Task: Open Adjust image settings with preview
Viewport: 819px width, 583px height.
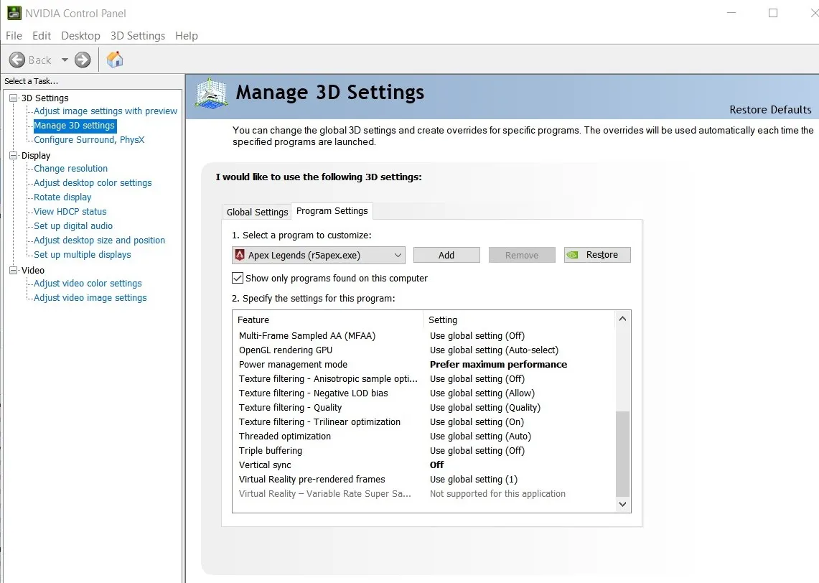Action: 106,111
